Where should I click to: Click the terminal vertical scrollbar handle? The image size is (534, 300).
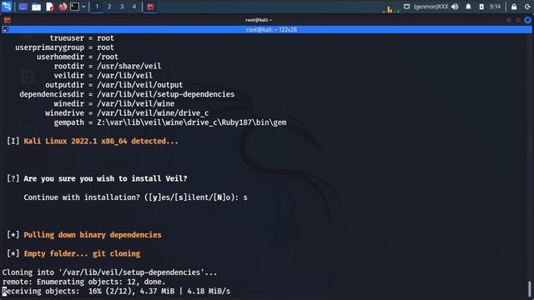[x=530, y=289]
